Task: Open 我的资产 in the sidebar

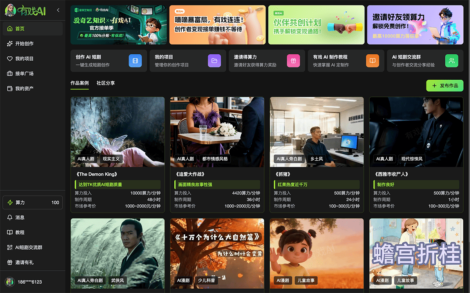Action: click(24, 89)
